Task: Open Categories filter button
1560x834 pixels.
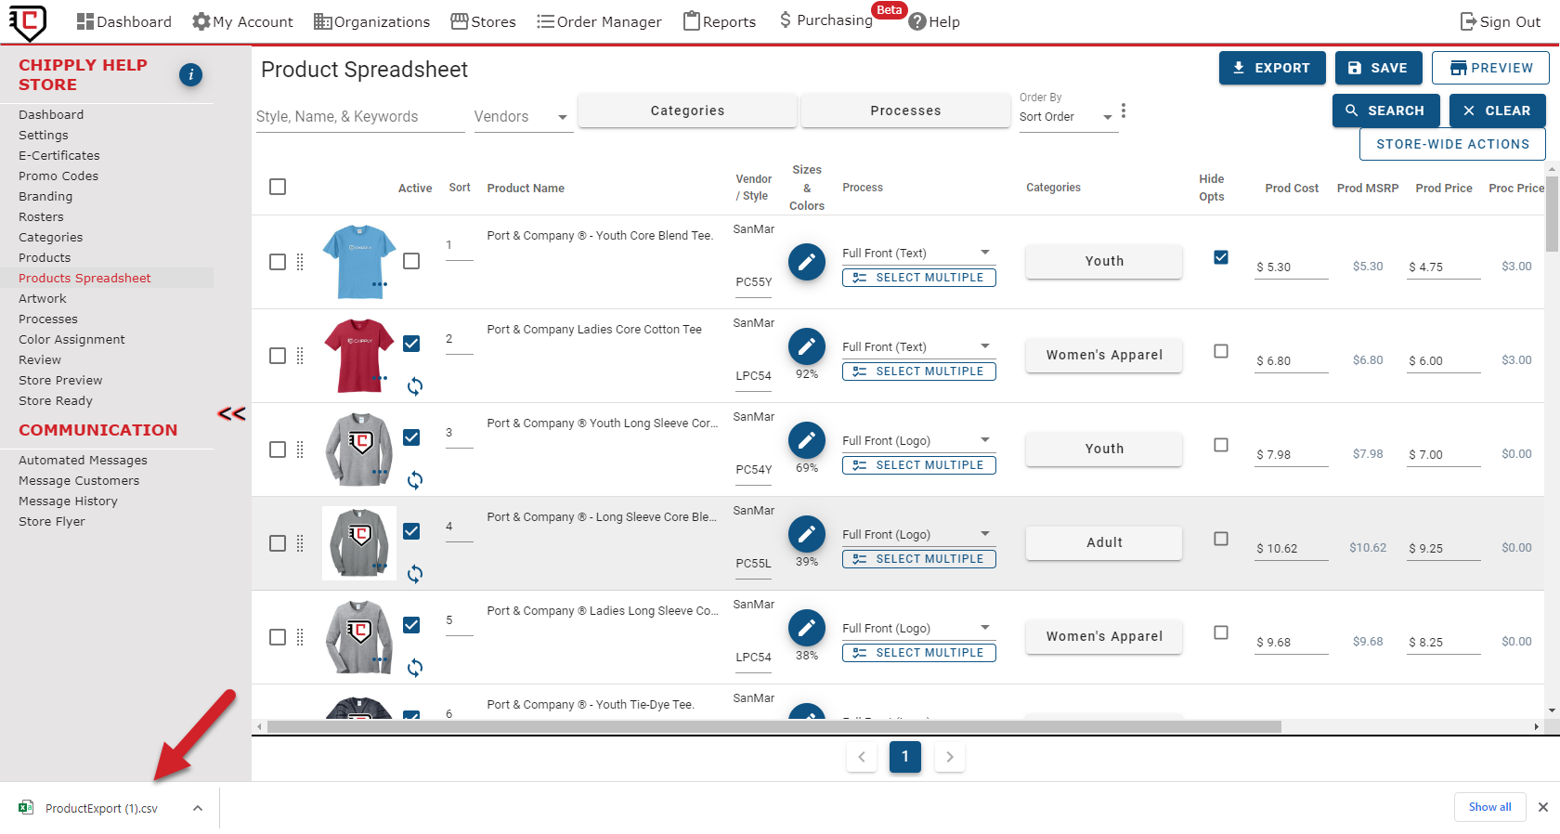Action: pos(687,111)
